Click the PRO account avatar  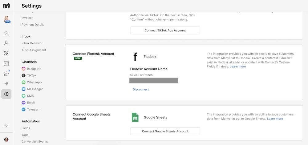pos(6,19)
